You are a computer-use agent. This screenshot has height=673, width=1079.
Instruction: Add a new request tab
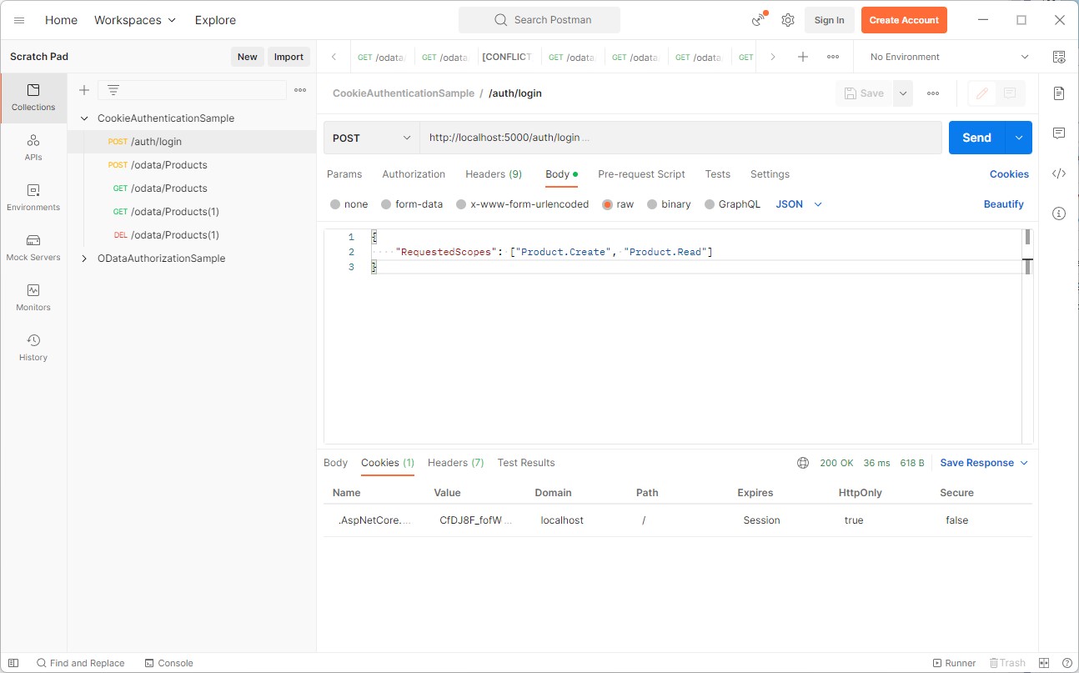[803, 57]
